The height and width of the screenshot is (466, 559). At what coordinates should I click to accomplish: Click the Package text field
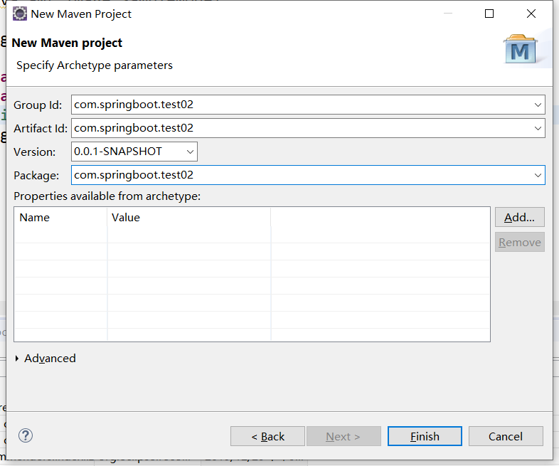click(308, 175)
